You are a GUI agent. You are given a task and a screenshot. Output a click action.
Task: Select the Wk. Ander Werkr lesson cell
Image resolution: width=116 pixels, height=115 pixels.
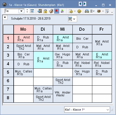coord(63,94)
